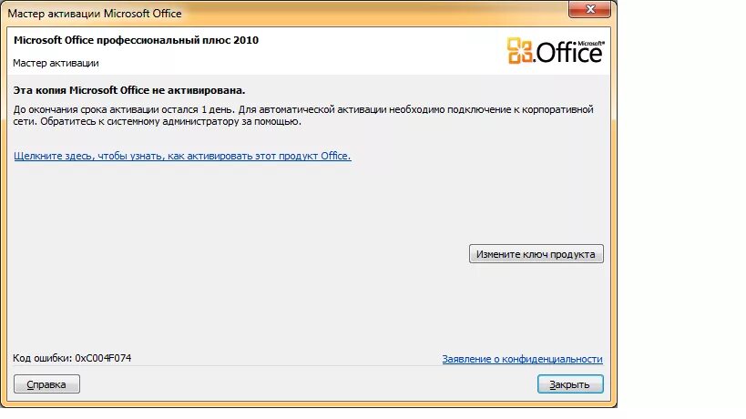
Task: Click the Измените ключ продукта button
Action: click(537, 254)
